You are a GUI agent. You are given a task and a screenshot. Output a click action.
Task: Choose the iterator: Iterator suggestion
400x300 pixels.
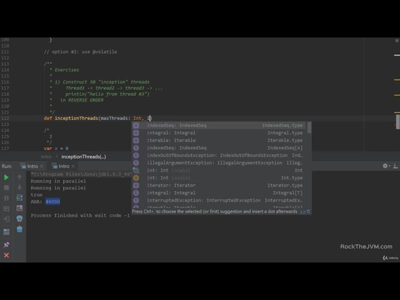point(219,186)
